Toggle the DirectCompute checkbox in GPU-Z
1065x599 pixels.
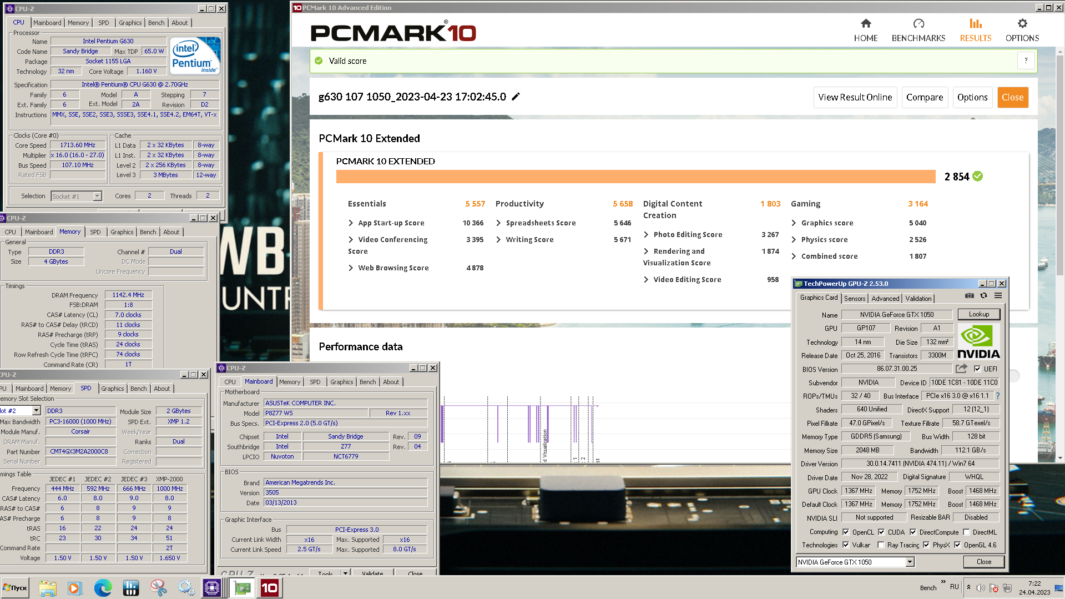(913, 532)
